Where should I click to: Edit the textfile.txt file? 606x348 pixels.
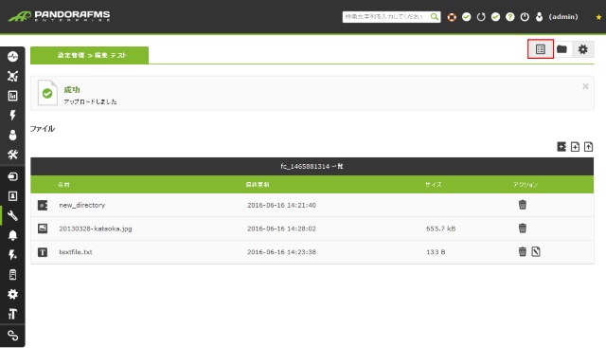click(536, 251)
